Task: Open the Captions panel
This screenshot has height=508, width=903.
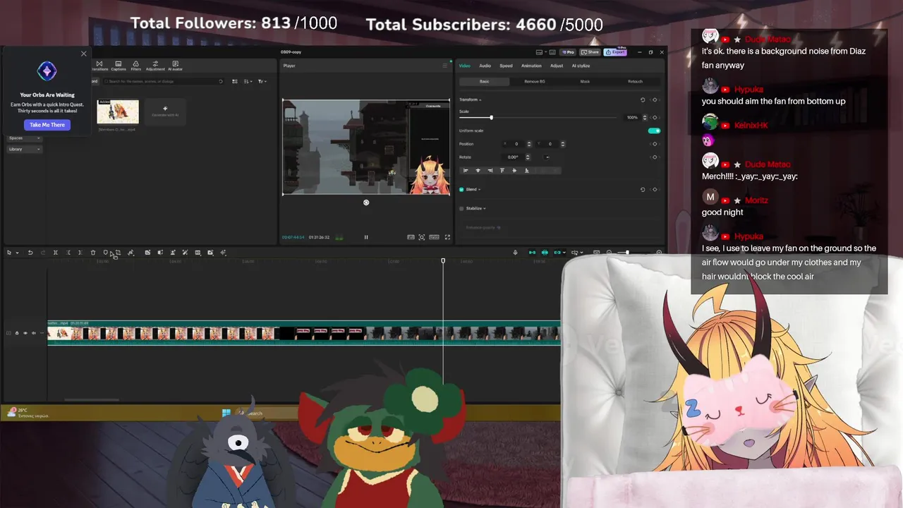Action: pos(119,66)
